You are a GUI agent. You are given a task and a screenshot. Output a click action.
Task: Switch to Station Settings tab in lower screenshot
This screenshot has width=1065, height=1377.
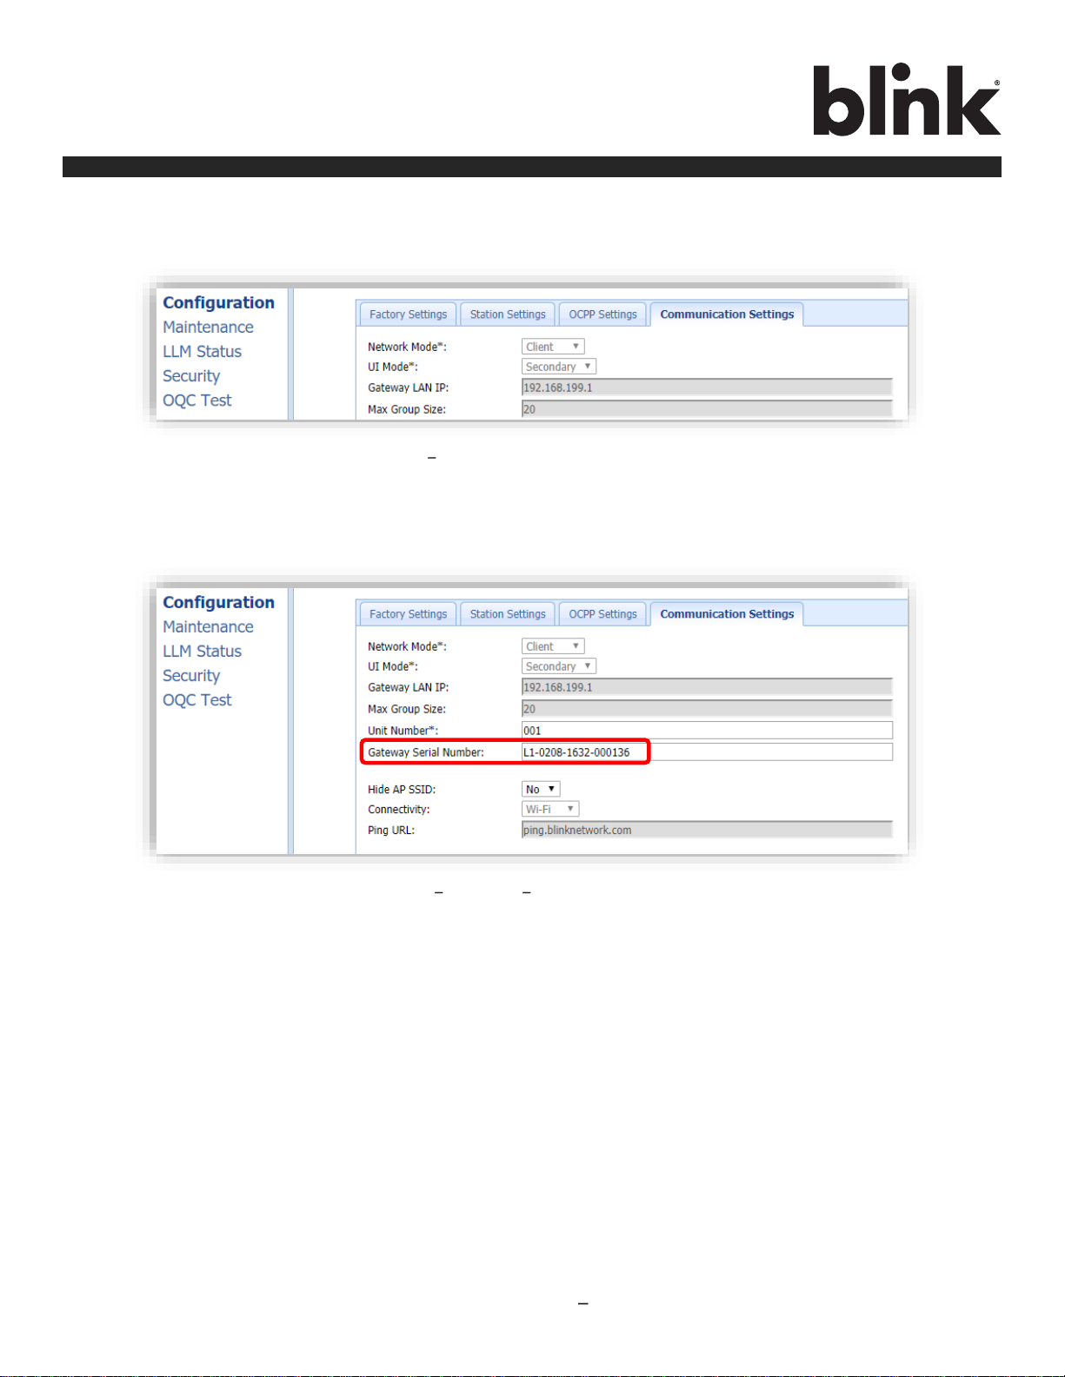pyautogui.click(x=508, y=614)
